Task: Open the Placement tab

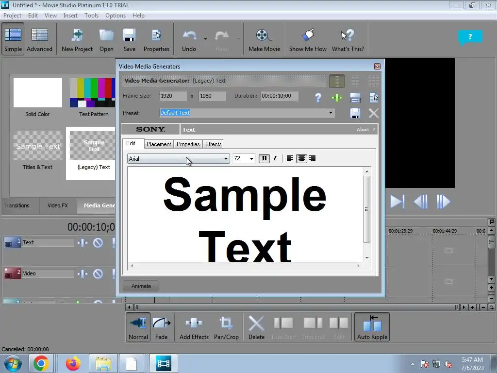Action: (159, 144)
